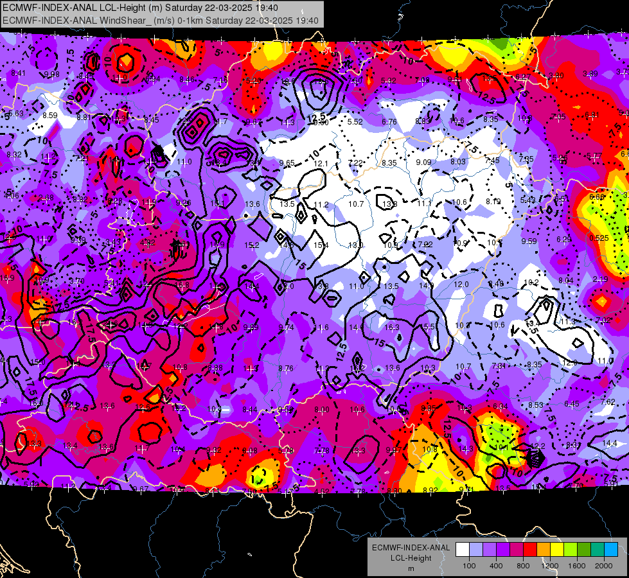The image size is (629, 578).
Task: Click the grid value 12.0
Action: pos(461,285)
